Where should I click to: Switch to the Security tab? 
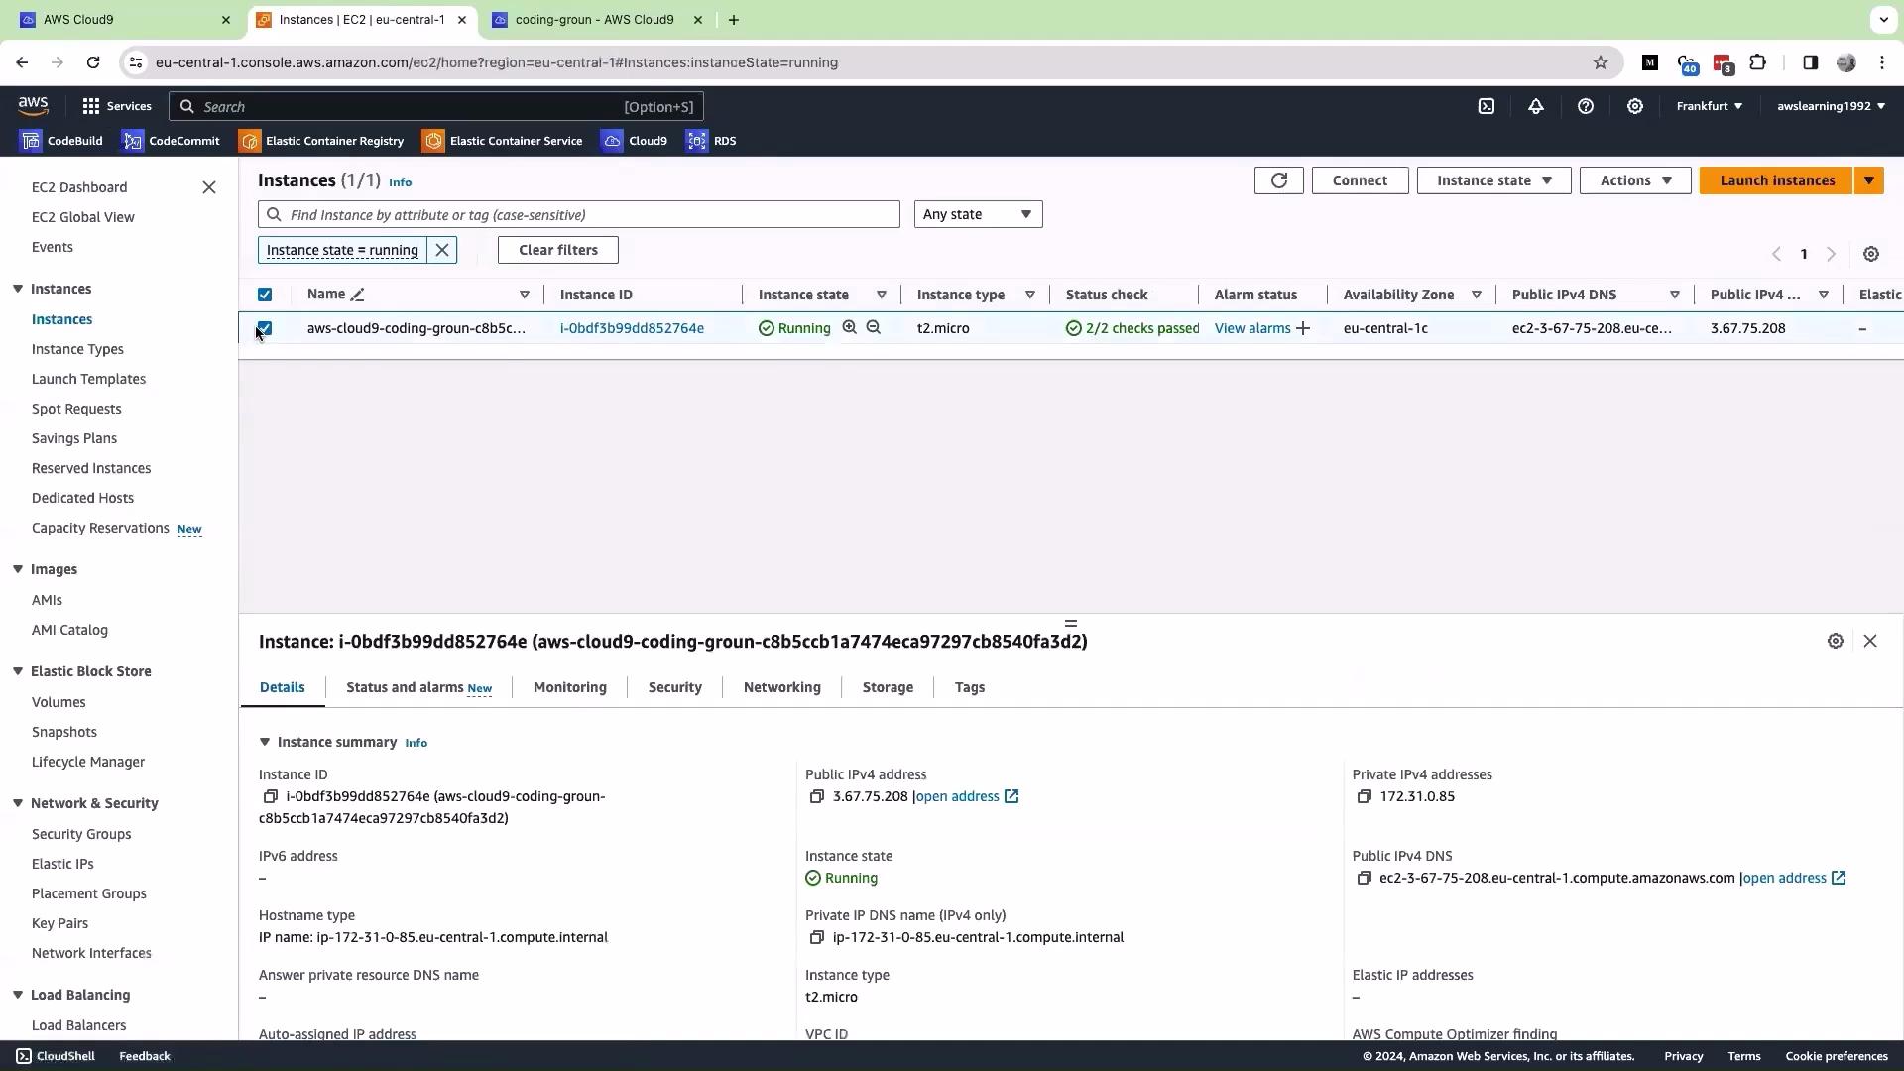675,687
